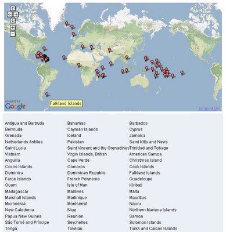The width and height of the screenshot is (226, 232).
Task: Open Saint Lucia link
Action: pos(15,148)
